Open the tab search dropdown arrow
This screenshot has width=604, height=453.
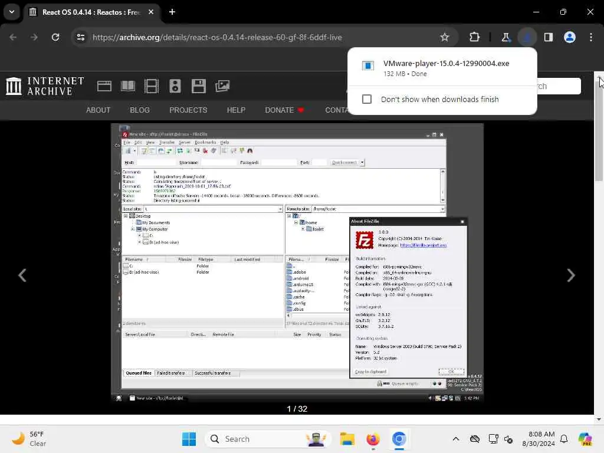[12, 12]
